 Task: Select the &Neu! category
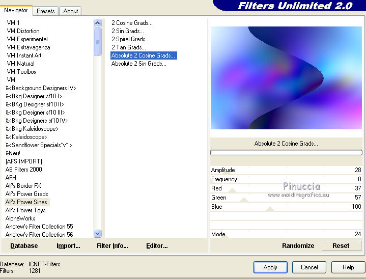[13, 153]
